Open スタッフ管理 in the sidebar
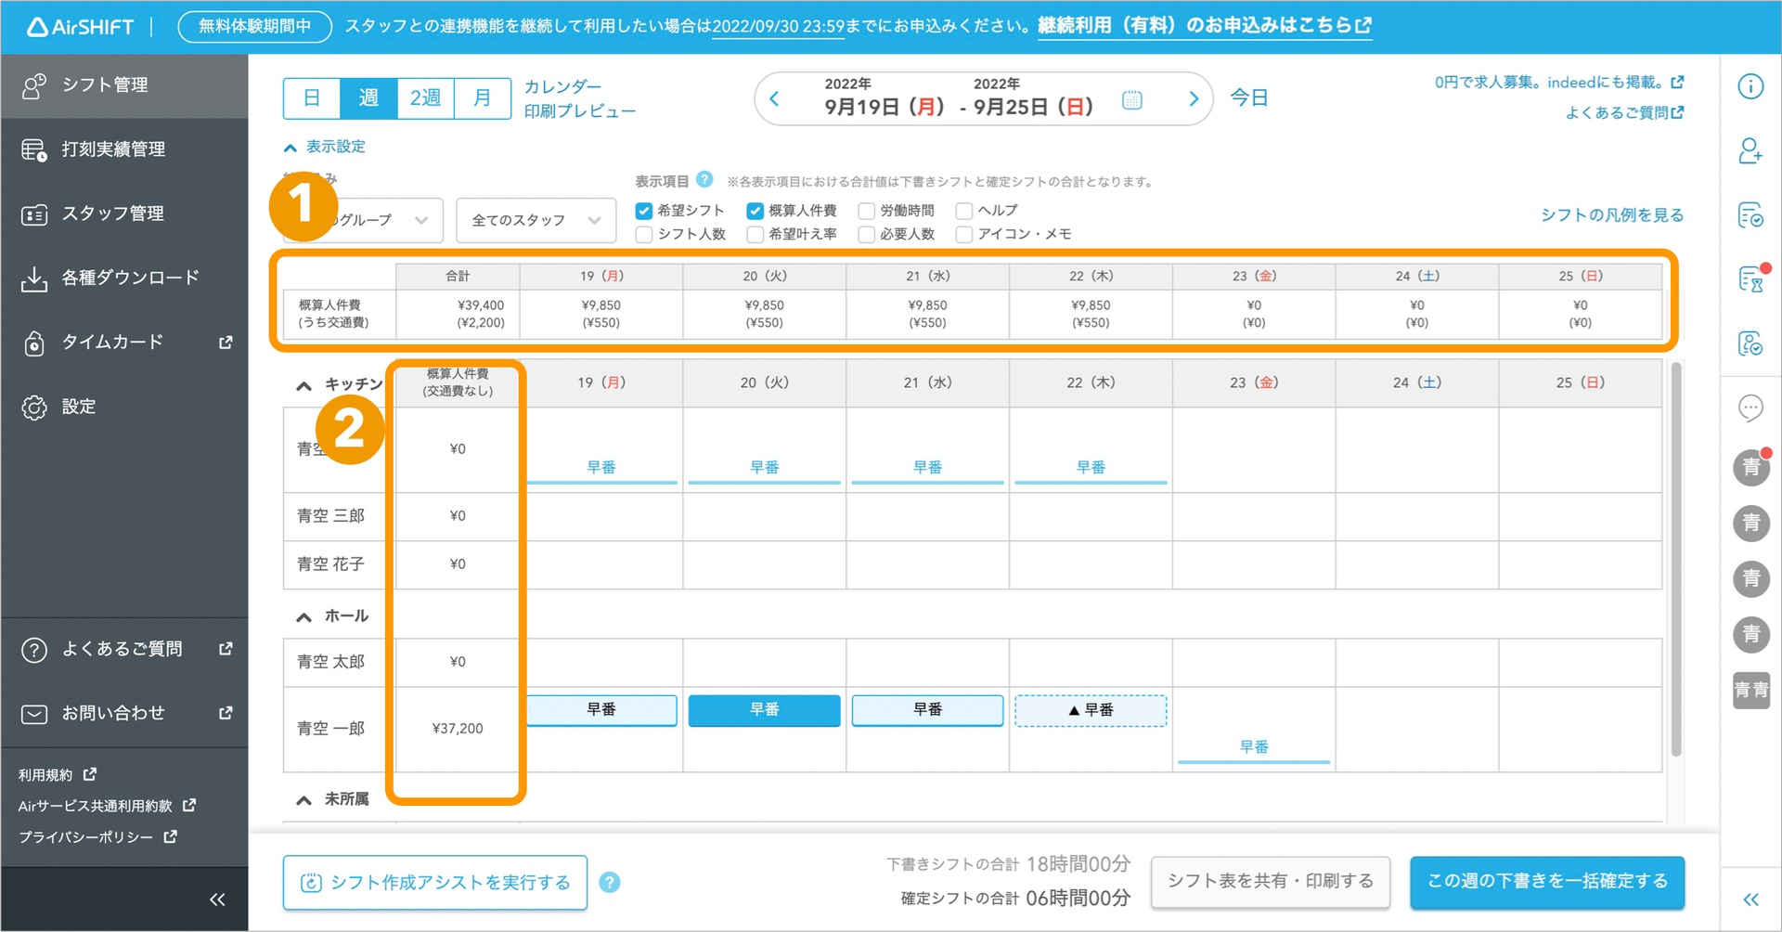 (x=113, y=213)
